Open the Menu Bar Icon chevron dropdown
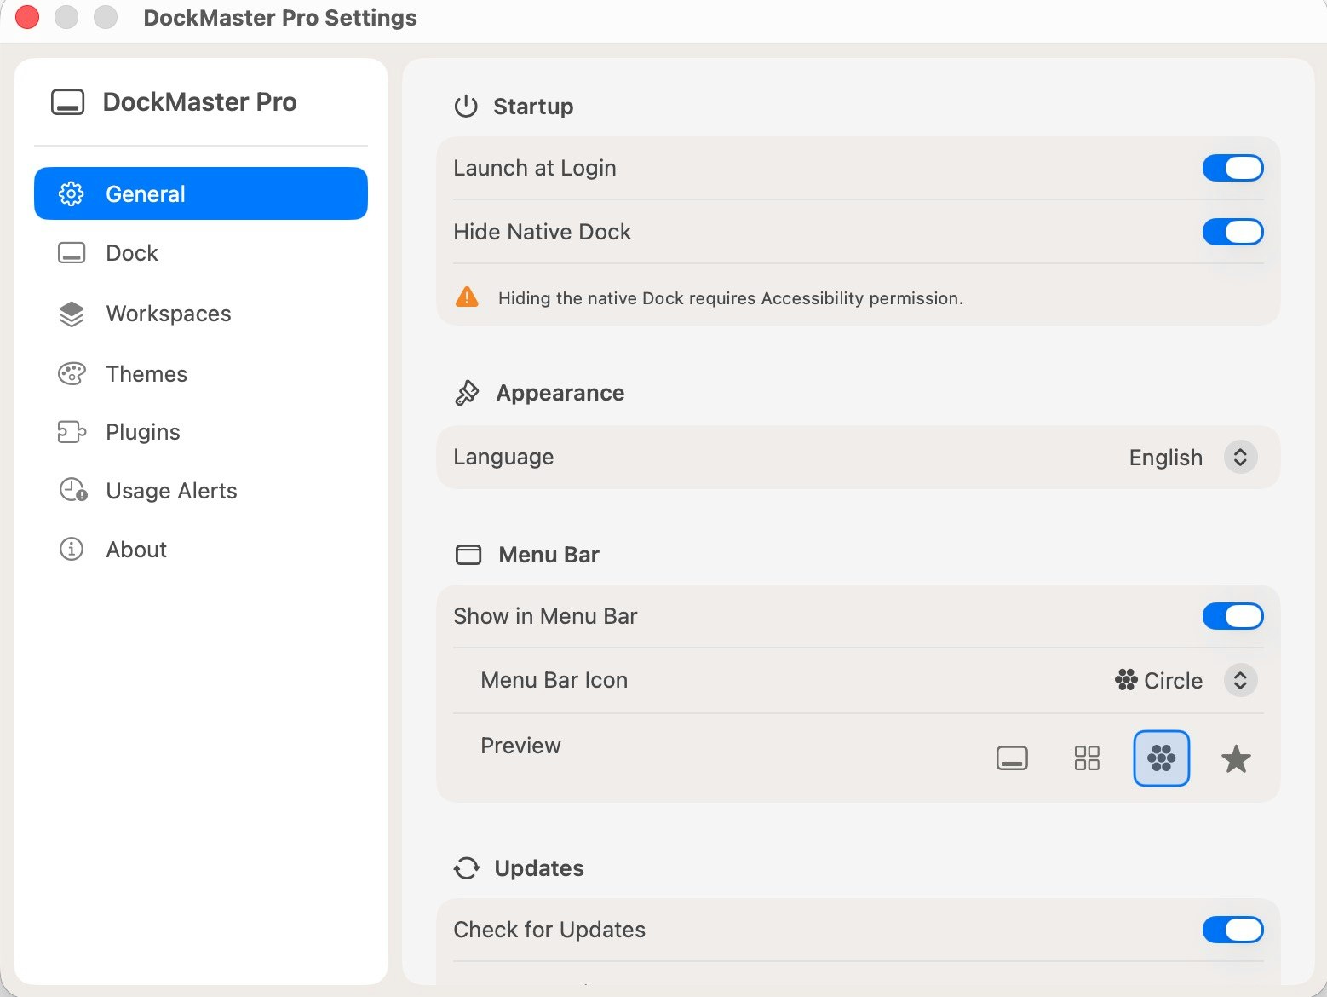The image size is (1327, 997). pos(1240,680)
